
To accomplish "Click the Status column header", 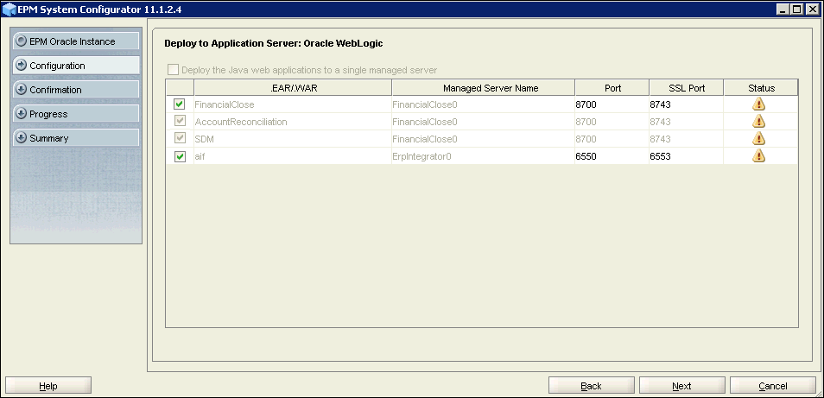I will [761, 88].
